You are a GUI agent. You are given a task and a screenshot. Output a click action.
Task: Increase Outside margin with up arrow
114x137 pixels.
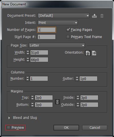pos(78,104)
